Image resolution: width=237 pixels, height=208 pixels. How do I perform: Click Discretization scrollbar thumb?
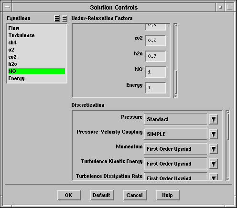point(228,127)
